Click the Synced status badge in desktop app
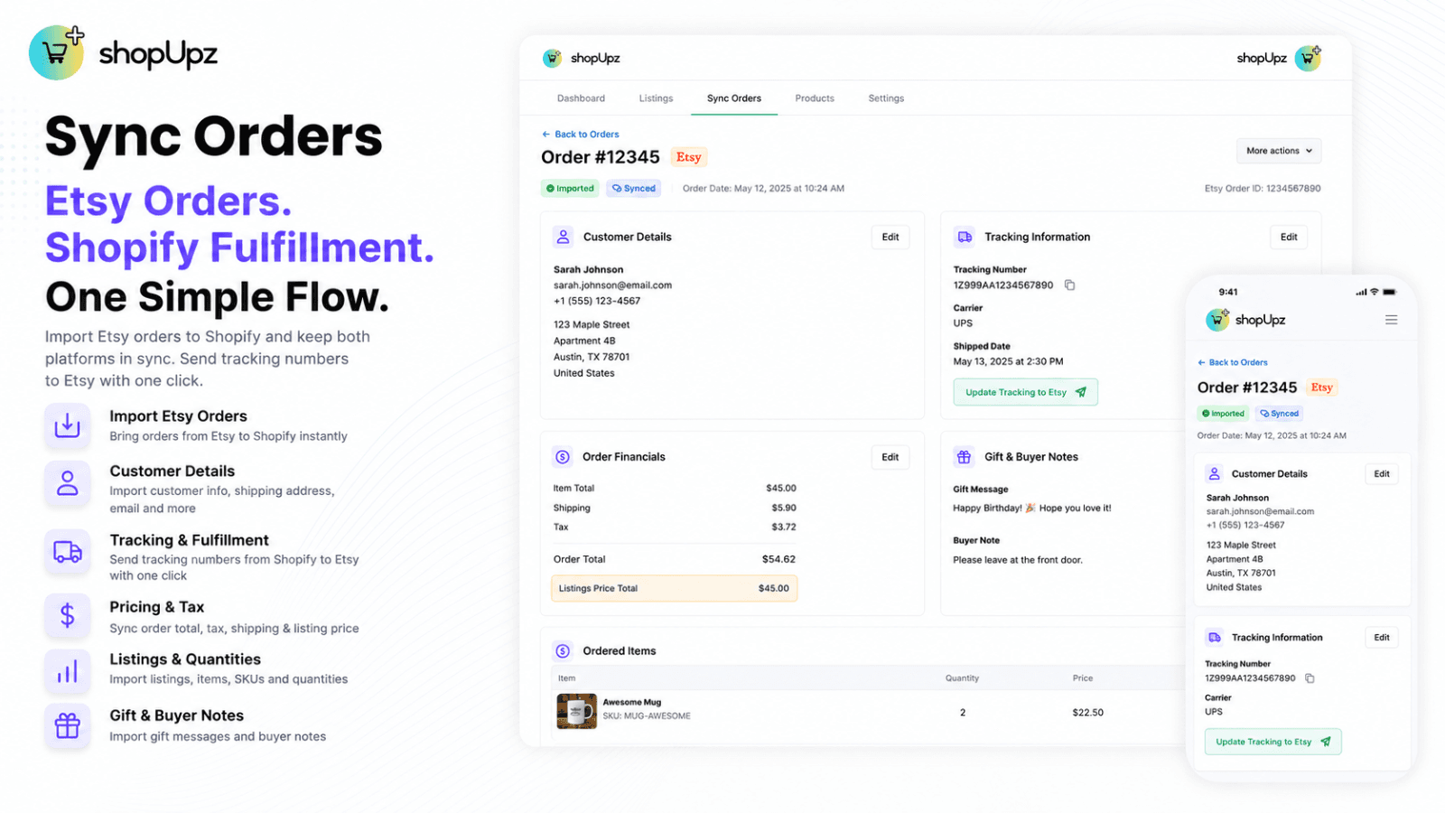This screenshot has height=813, width=1445. click(633, 188)
